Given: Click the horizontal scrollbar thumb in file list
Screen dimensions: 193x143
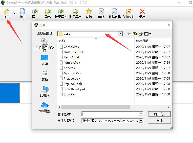Looking at the screenshot, I should [96, 107].
